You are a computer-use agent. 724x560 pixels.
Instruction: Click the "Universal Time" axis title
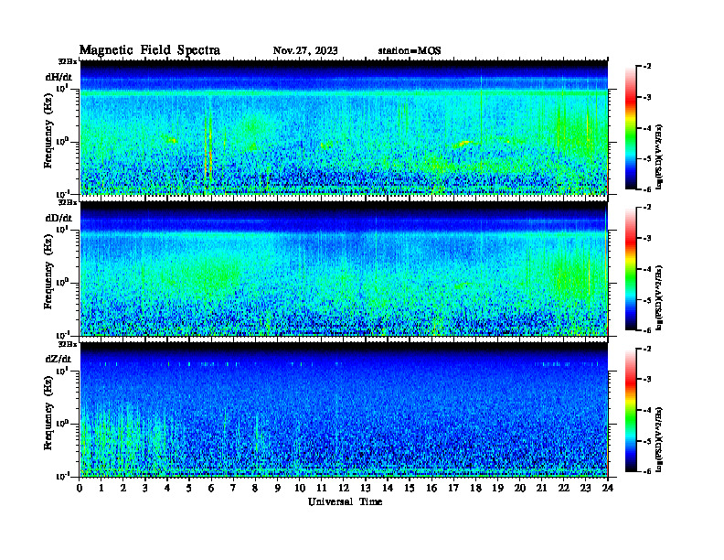(x=345, y=501)
